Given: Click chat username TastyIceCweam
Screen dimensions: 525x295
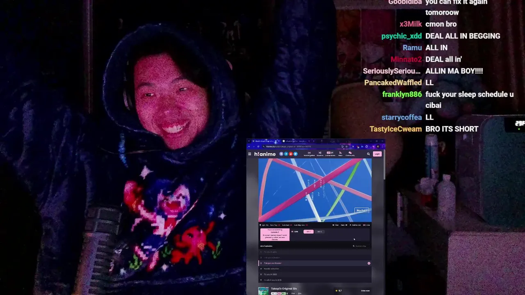Looking at the screenshot, I should point(395,129).
